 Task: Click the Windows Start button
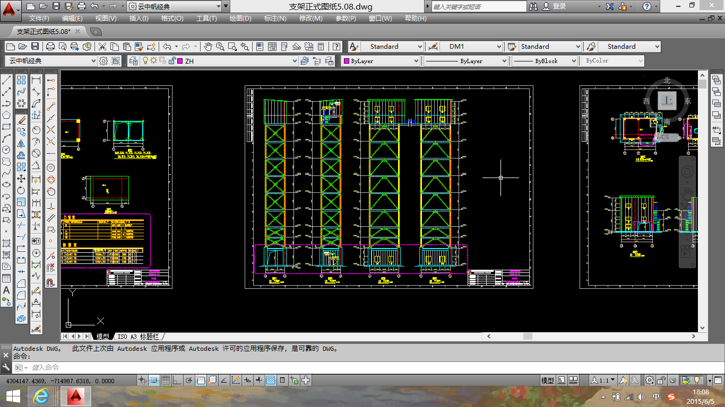[13, 396]
